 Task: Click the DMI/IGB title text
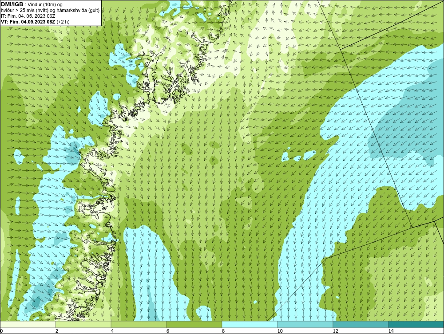coord(12,4)
